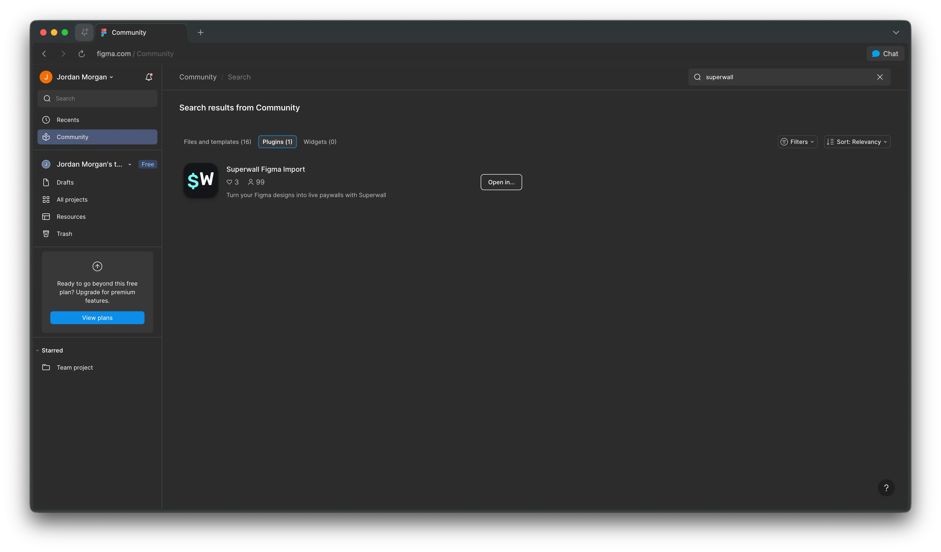Switch to Files and templates (16) tab
Viewport: 941px width, 552px height.
click(x=217, y=142)
